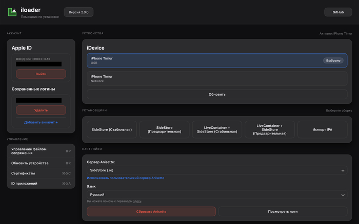
Task: Delete saved login with Удалить button
Action: (41, 110)
